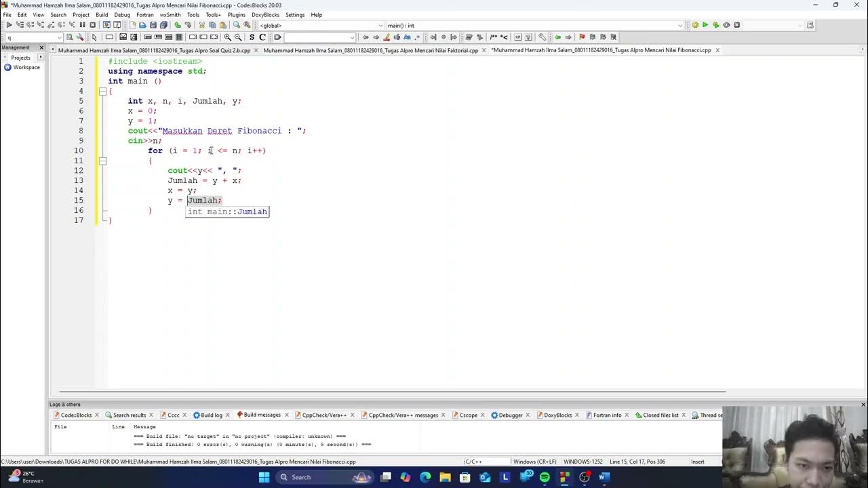The height and width of the screenshot is (488, 868).
Task: Open the Plugins menu
Action: click(x=237, y=14)
